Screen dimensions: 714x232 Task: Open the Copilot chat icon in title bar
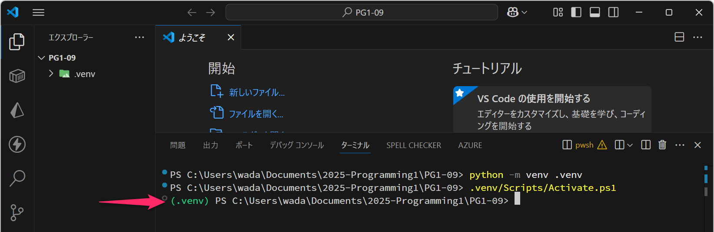click(513, 13)
